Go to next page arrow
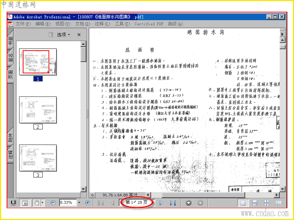Screen dimensions: 294x220 [x=161, y=203]
